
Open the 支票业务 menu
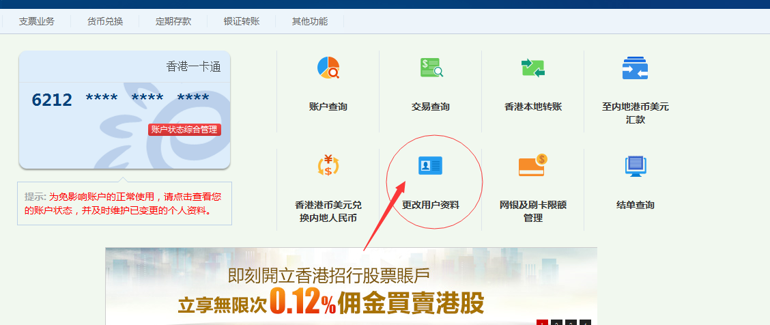37,22
